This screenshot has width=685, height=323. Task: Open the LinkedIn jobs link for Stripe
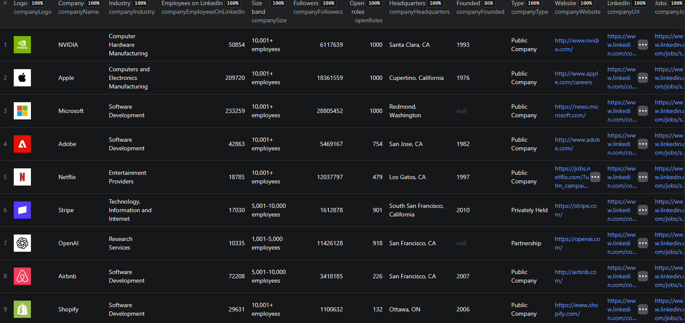pyautogui.click(x=670, y=210)
